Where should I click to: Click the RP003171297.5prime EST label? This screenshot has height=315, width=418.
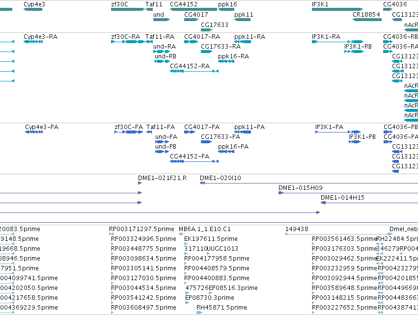[x=141, y=229]
